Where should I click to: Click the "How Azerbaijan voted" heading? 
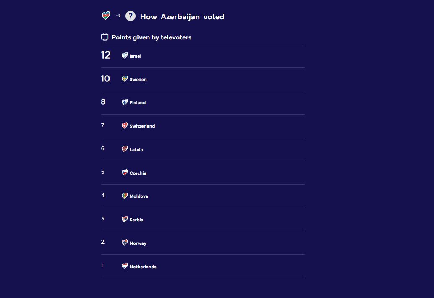[x=182, y=17]
